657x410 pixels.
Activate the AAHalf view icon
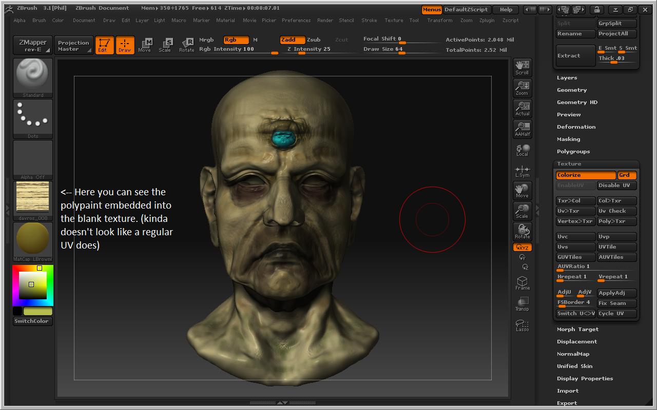[522, 129]
